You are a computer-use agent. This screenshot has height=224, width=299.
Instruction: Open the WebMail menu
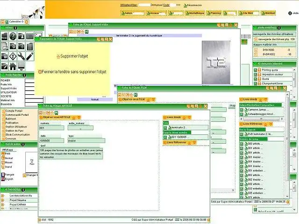pos(268,13)
